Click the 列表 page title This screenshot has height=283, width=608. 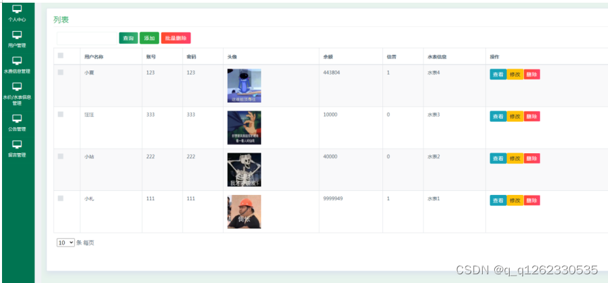(61, 19)
